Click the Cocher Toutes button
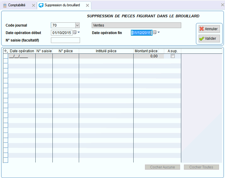Viewport: 225px width, 178px height. click(201, 167)
